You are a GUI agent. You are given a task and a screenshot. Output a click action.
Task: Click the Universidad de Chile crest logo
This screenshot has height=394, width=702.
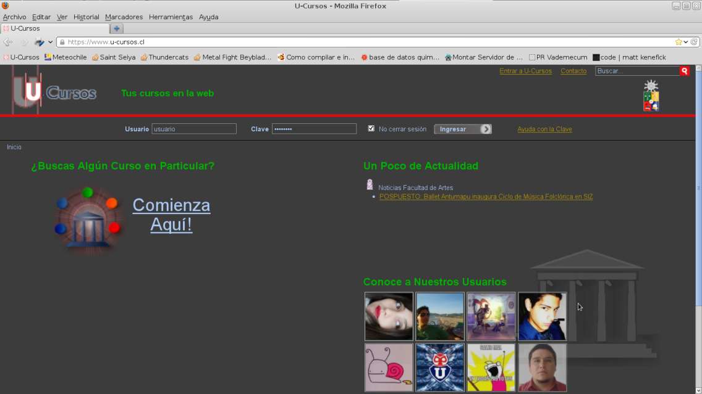[x=651, y=96]
